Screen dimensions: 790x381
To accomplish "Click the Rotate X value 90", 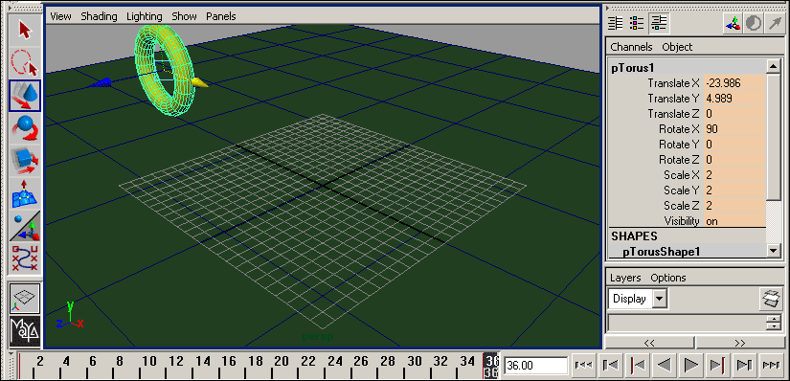I will tap(734, 129).
